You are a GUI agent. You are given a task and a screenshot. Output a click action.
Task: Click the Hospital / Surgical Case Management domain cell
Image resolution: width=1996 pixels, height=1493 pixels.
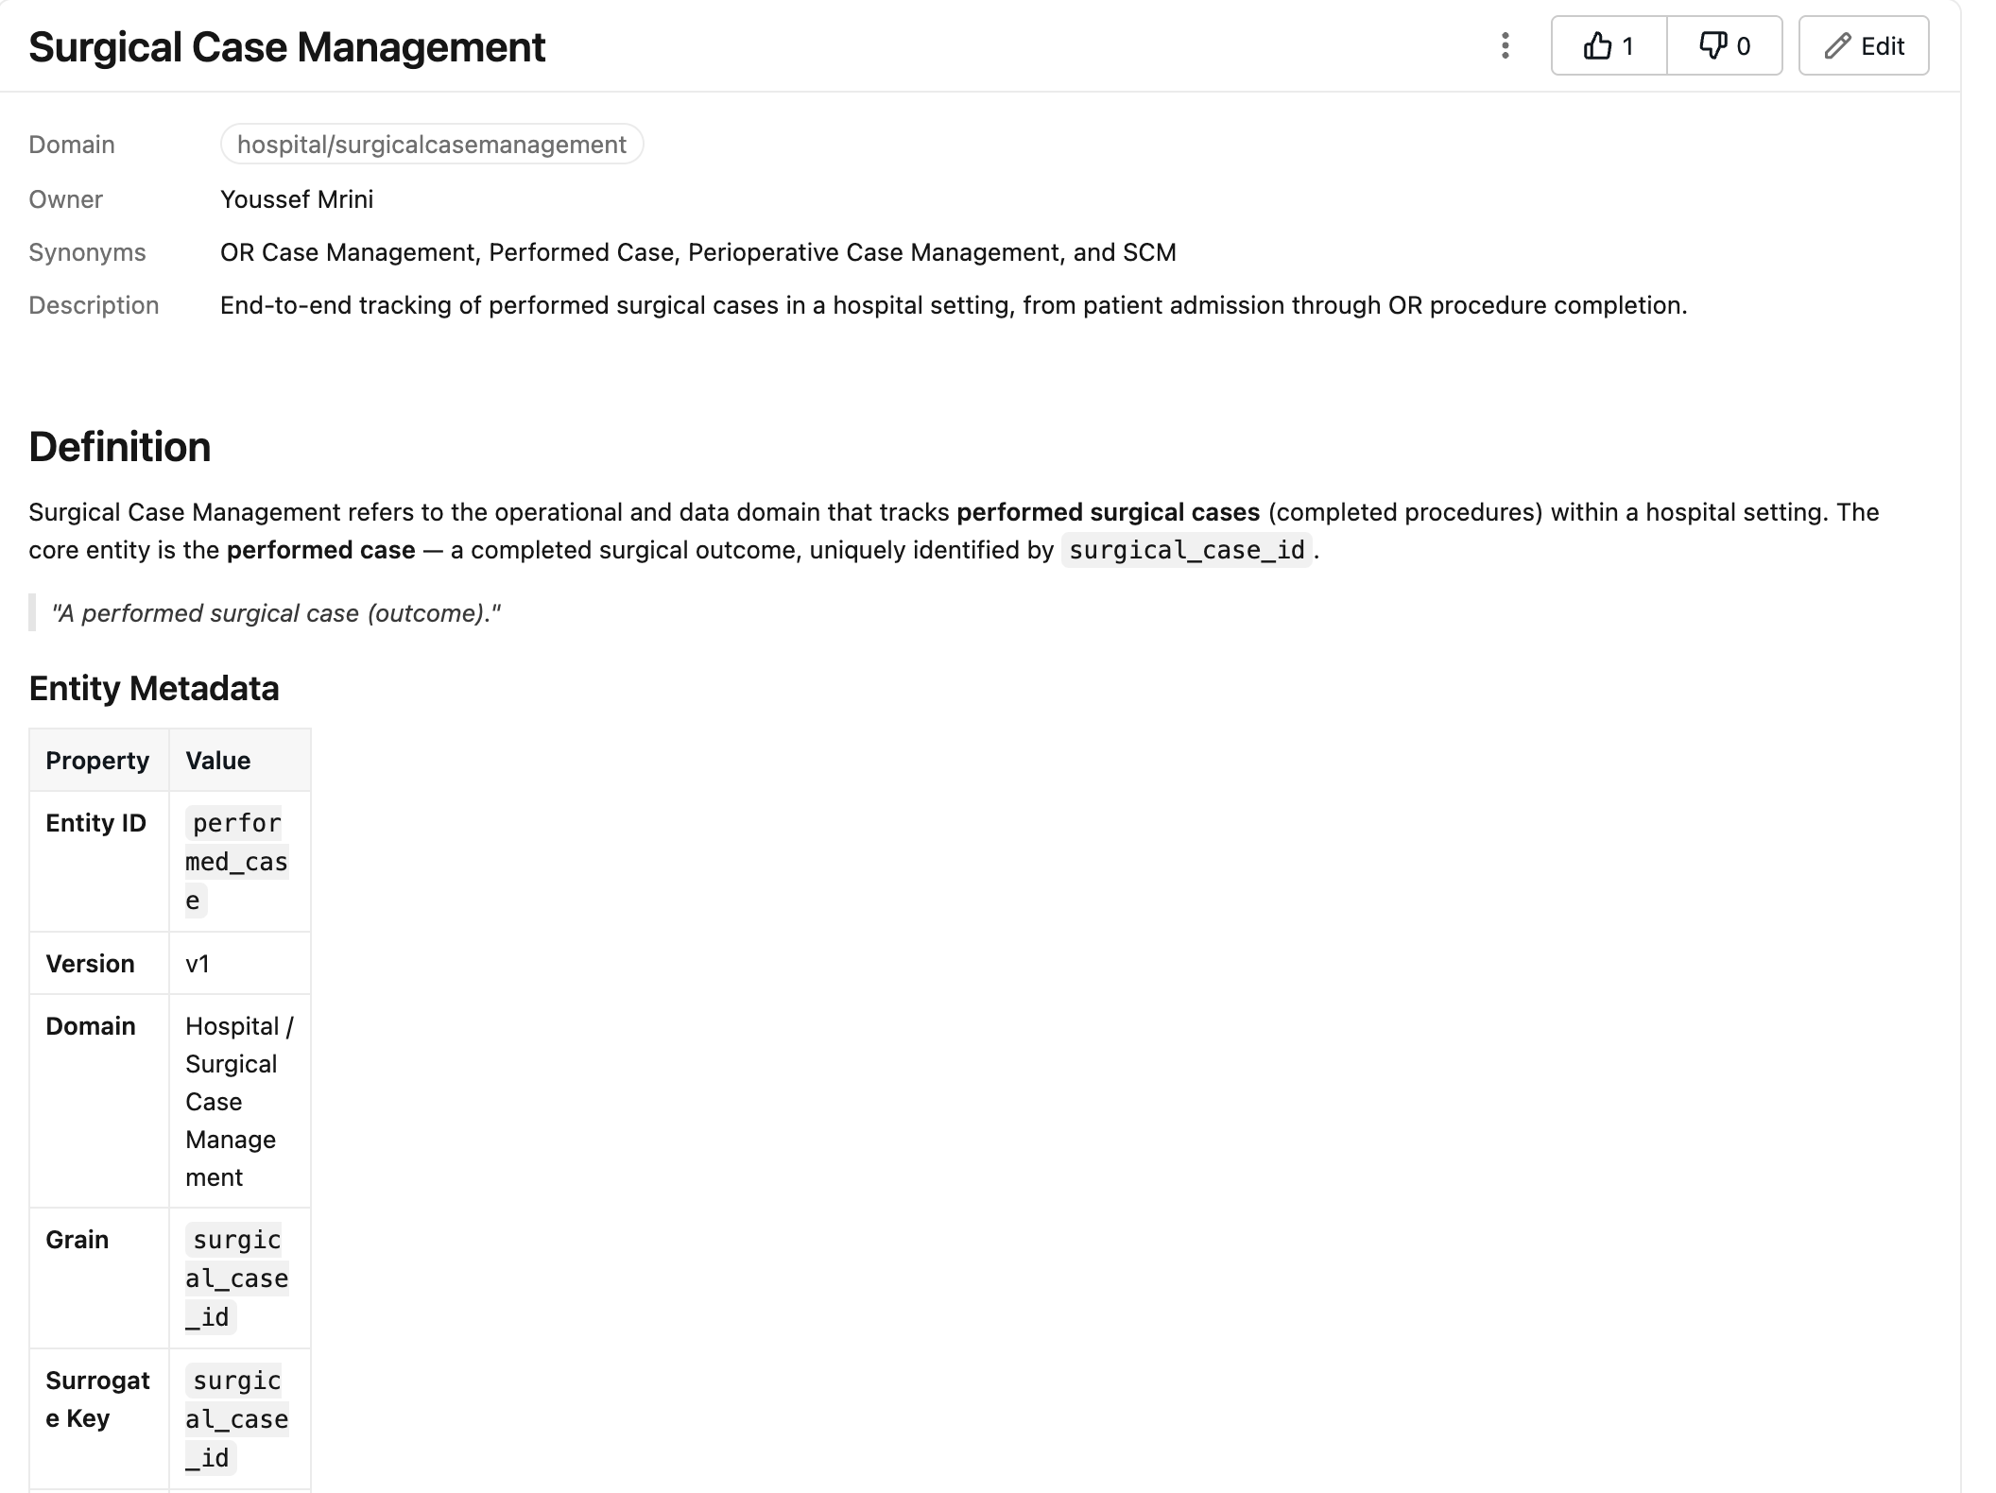240,1101
